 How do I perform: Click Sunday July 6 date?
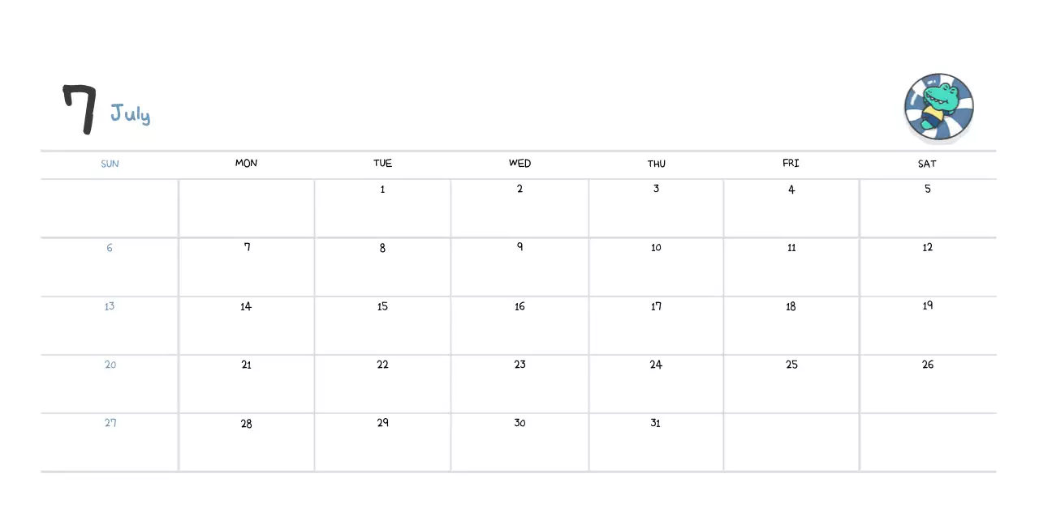pyautogui.click(x=110, y=266)
